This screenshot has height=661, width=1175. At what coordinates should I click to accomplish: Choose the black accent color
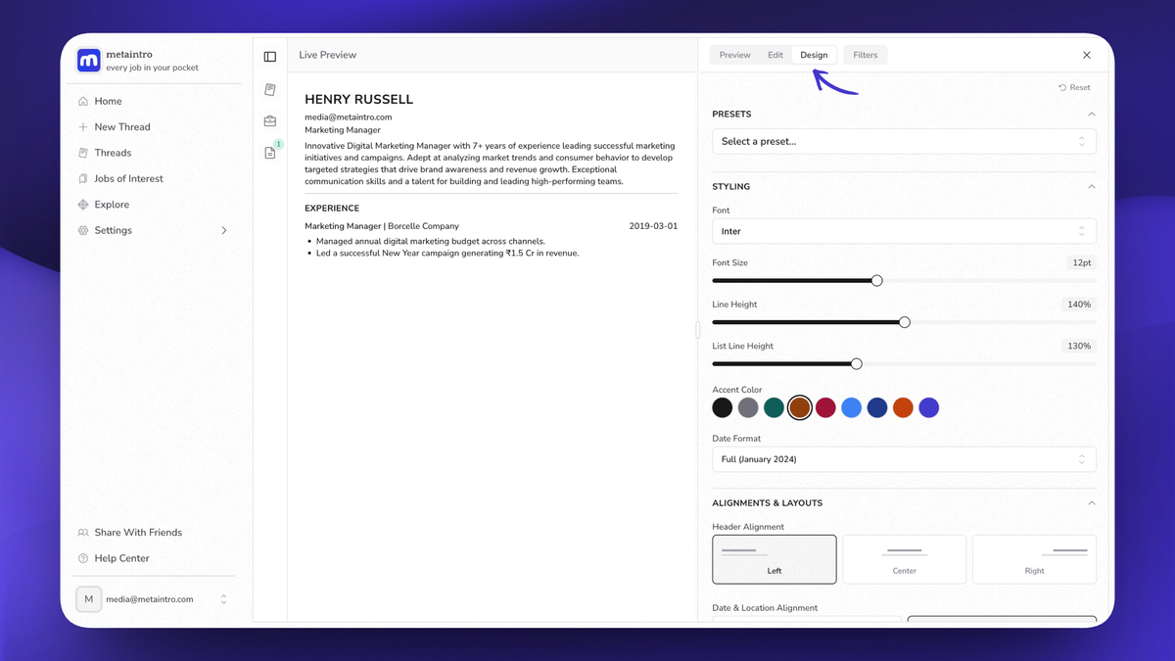point(723,408)
